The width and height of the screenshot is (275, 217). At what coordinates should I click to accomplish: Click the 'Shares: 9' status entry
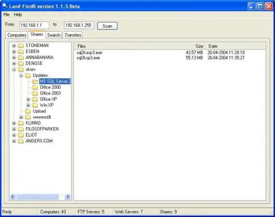point(168,212)
